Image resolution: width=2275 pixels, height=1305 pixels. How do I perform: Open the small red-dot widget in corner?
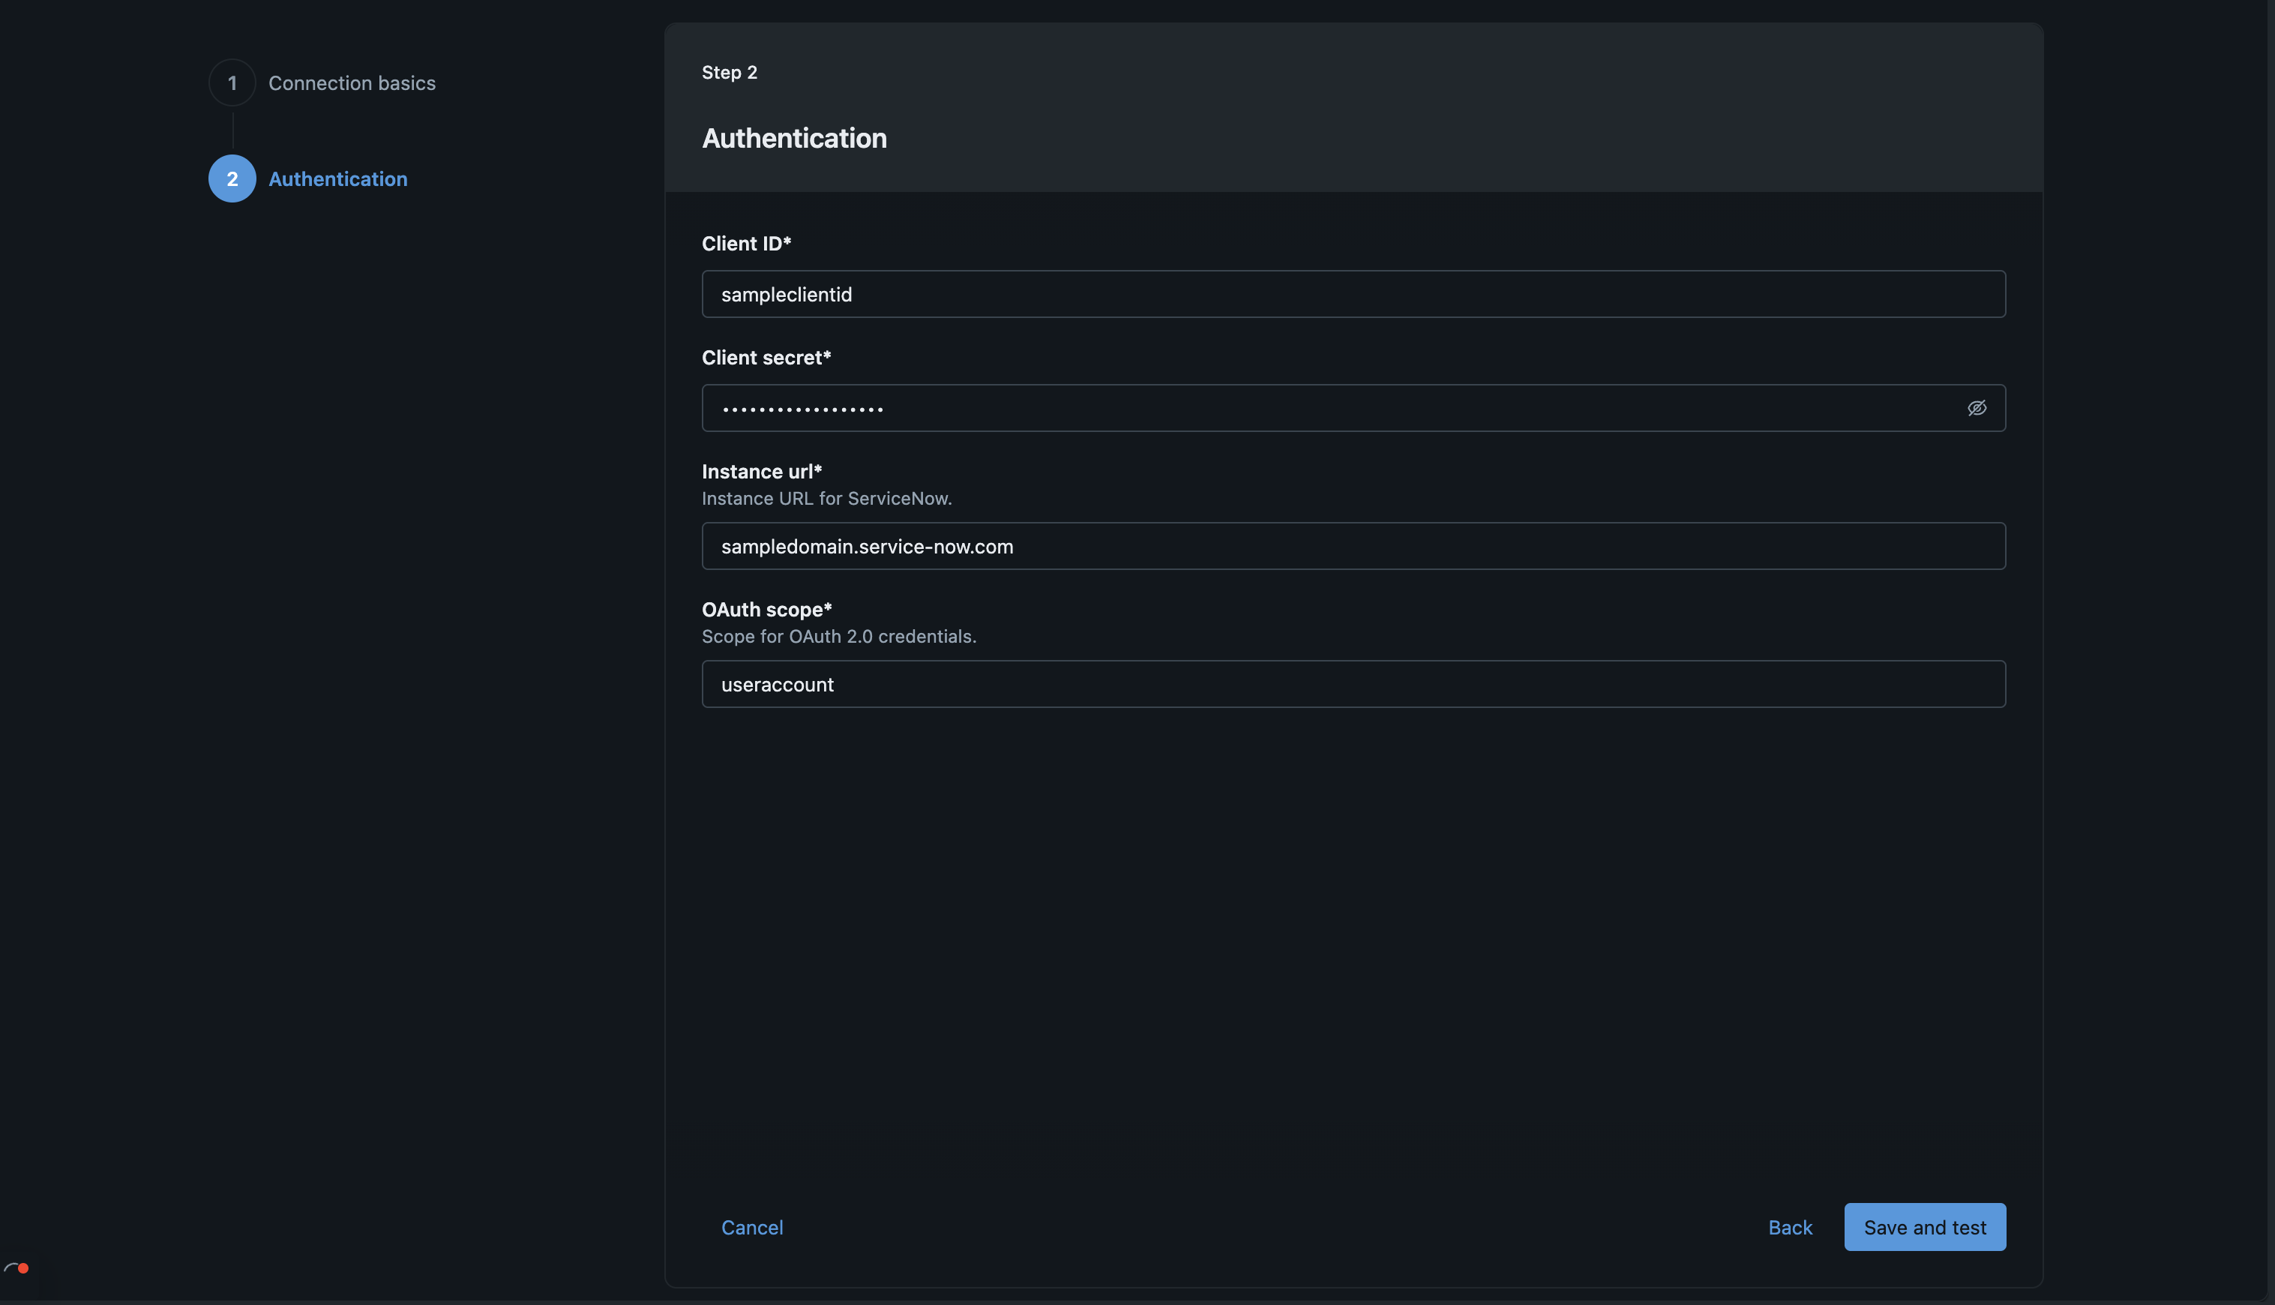coord(17,1267)
